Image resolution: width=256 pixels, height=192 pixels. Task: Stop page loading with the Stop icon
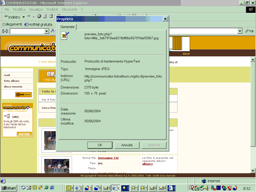pos(39,16)
